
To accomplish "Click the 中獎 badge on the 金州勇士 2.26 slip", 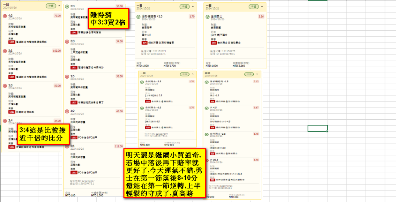I will (x=254, y=7).
